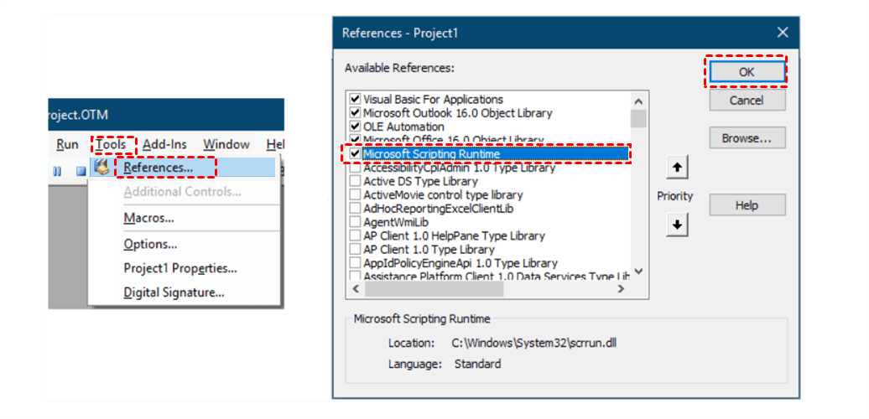The height and width of the screenshot is (419, 869).
Task: Toggle OLE Automation checkbox
Action: (356, 127)
